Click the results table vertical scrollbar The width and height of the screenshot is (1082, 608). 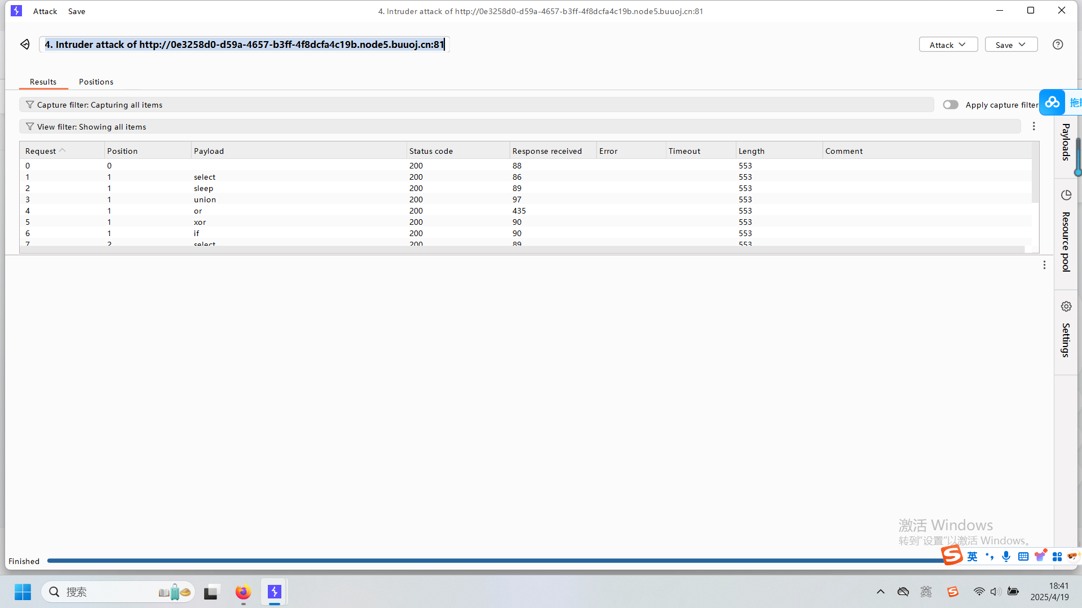1035,180
